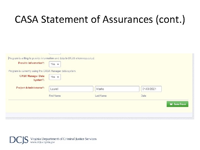Click the sentence about providing data to DCJS
Viewport: 200px width, 150px height.
pyautogui.click(x=52, y=58)
